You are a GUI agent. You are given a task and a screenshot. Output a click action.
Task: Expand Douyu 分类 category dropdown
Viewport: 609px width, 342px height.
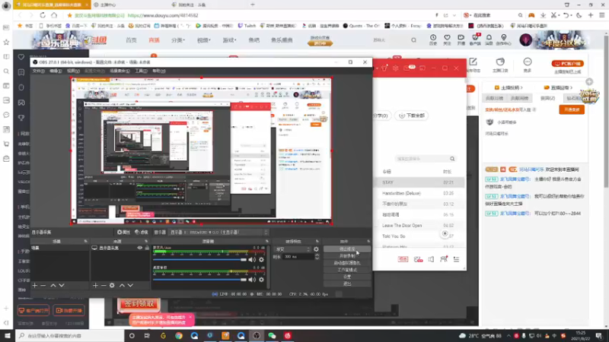(178, 40)
